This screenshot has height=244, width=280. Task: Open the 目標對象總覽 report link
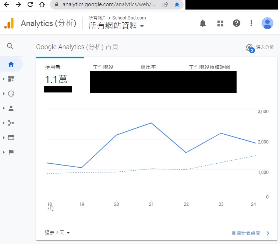tap(251, 233)
